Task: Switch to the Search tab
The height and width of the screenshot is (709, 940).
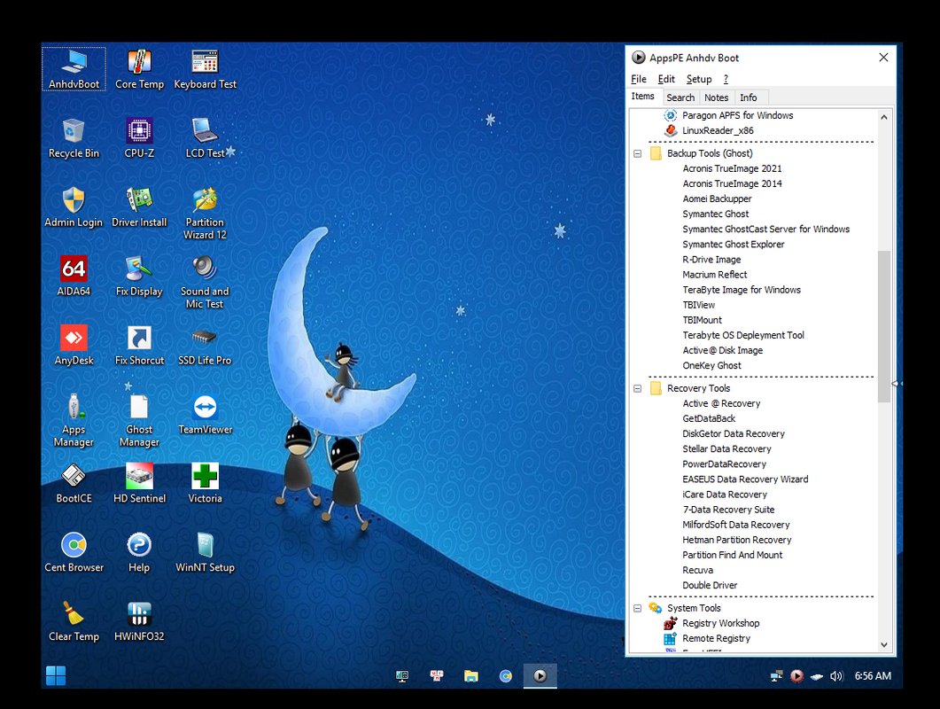Action: (x=680, y=97)
